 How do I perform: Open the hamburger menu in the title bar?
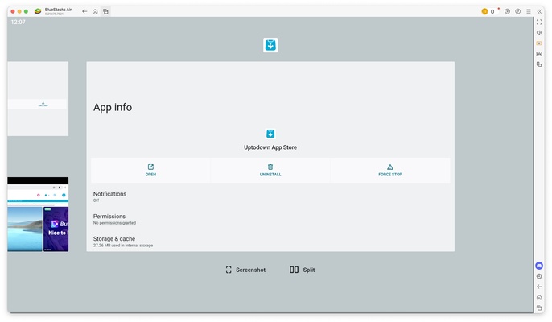tap(529, 11)
